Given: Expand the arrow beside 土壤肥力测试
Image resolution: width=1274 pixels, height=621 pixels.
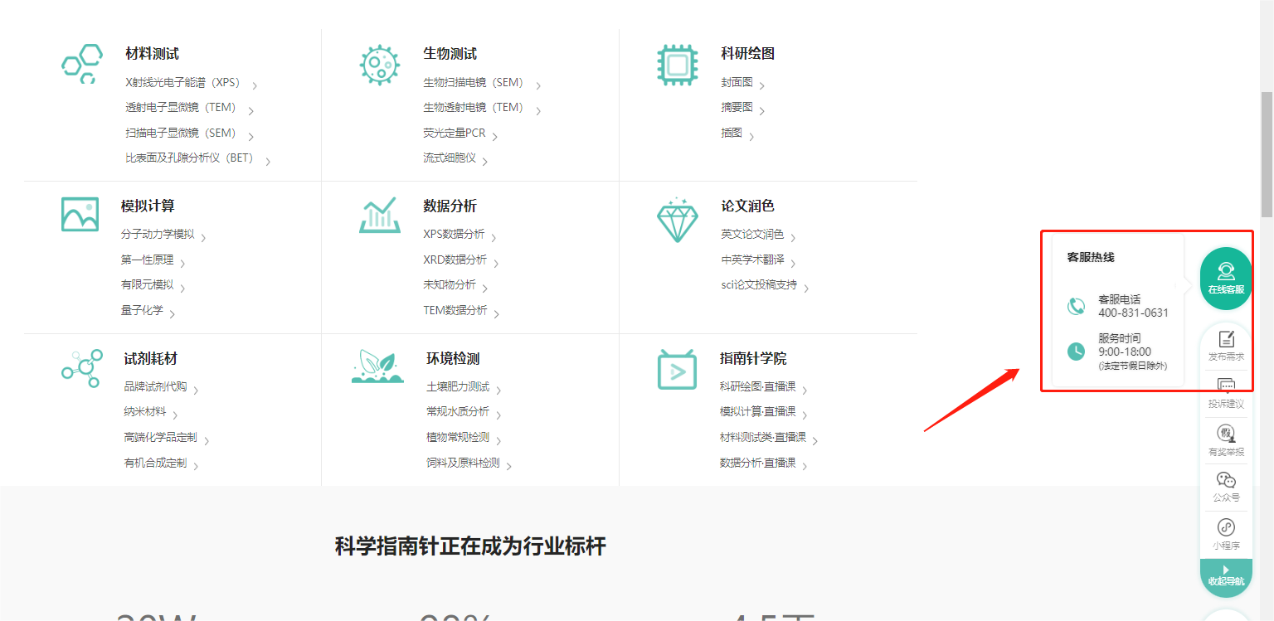Looking at the screenshot, I should pyautogui.click(x=498, y=387).
